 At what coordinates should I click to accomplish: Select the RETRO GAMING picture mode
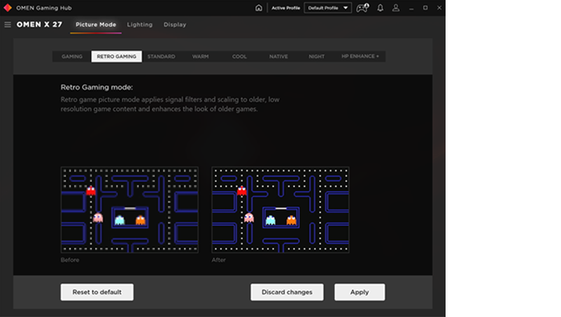tap(116, 57)
